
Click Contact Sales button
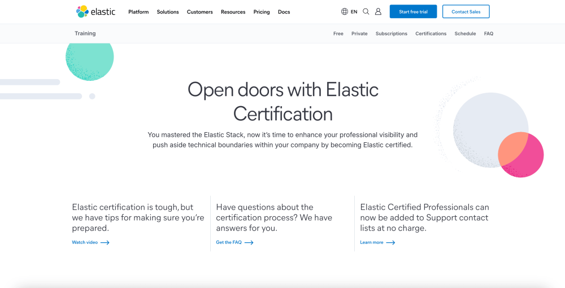pyautogui.click(x=466, y=11)
